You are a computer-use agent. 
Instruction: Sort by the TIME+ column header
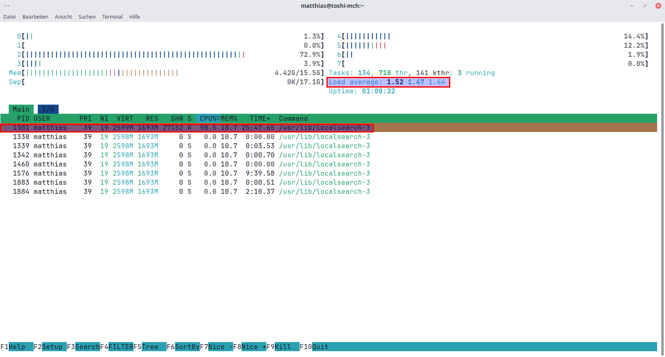coord(260,119)
